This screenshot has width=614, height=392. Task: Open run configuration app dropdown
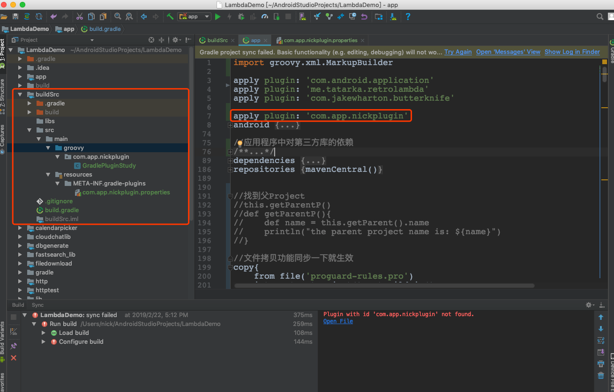coord(195,16)
